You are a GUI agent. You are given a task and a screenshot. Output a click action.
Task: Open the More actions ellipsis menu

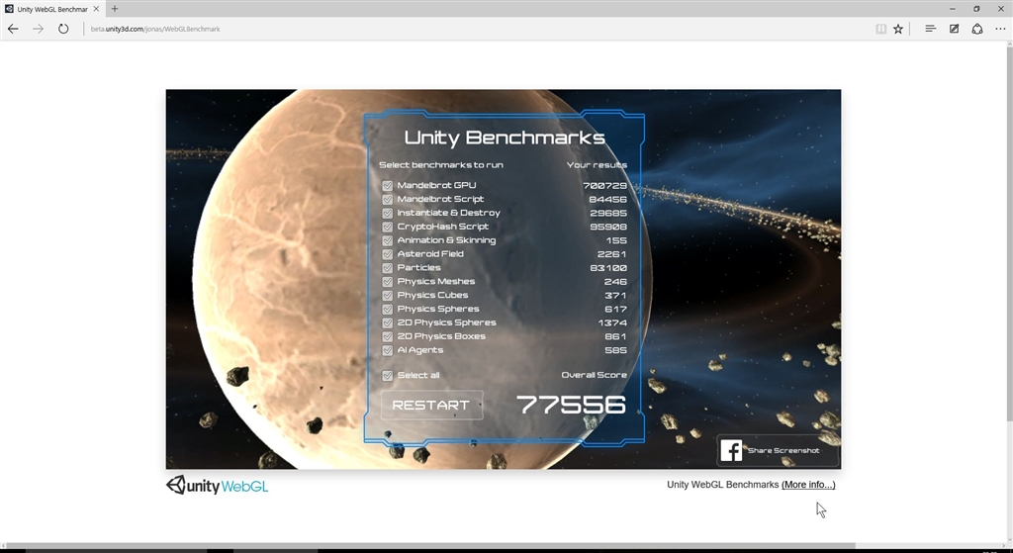tap(1000, 29)
